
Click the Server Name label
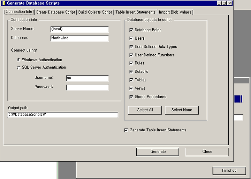pos(23,29)
